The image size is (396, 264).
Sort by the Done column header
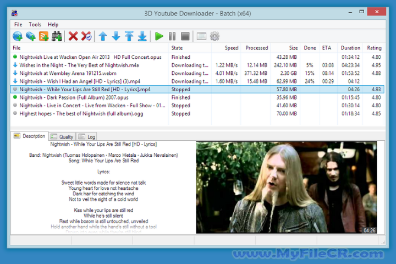pyautogui.click(x=310, y=48)
